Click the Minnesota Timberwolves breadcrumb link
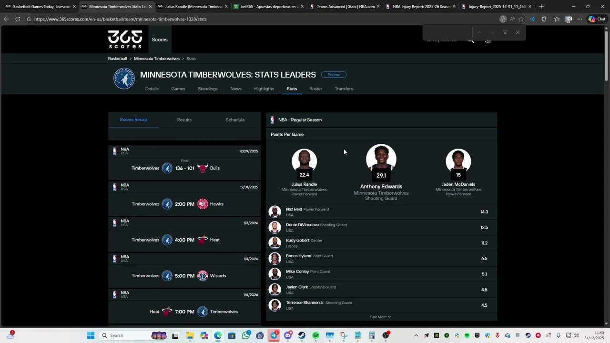The width and height of the screenshot is (610, 343). (x=157, y=59)
